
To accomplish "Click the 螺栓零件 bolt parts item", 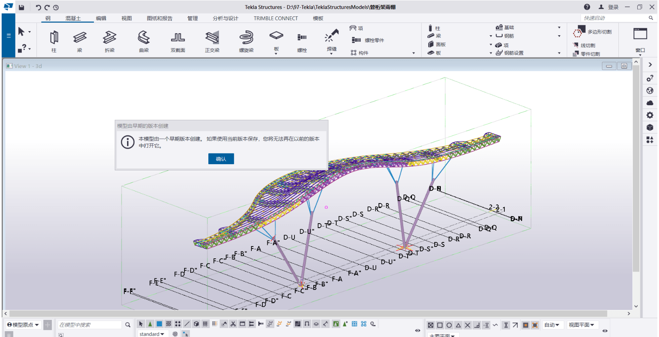I will (x=368, y=40).
